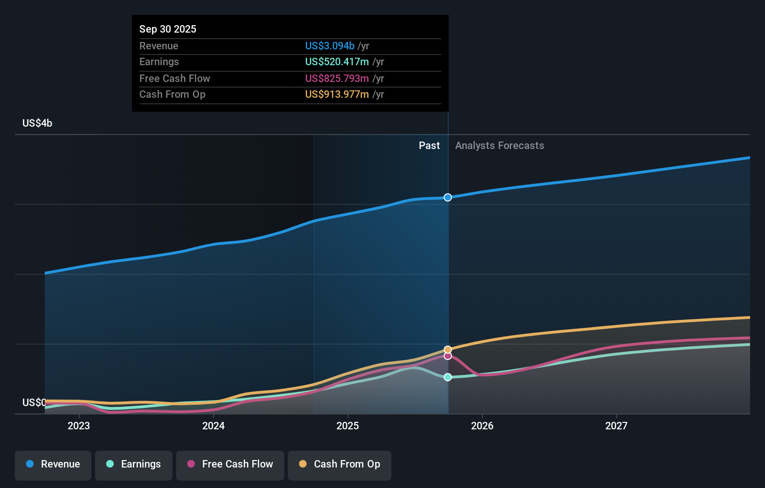The height and width of the screenshot is (488, 765).
Task: Click the blue Revenue legend dot
Action: 30,465
